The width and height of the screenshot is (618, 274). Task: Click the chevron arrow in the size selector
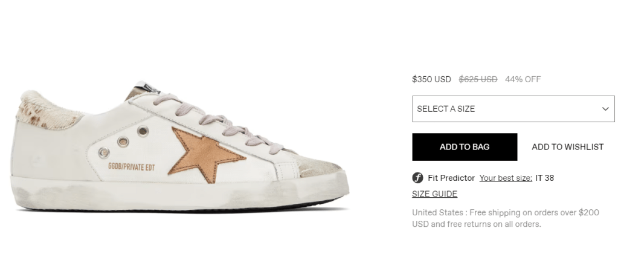point(605,109)
